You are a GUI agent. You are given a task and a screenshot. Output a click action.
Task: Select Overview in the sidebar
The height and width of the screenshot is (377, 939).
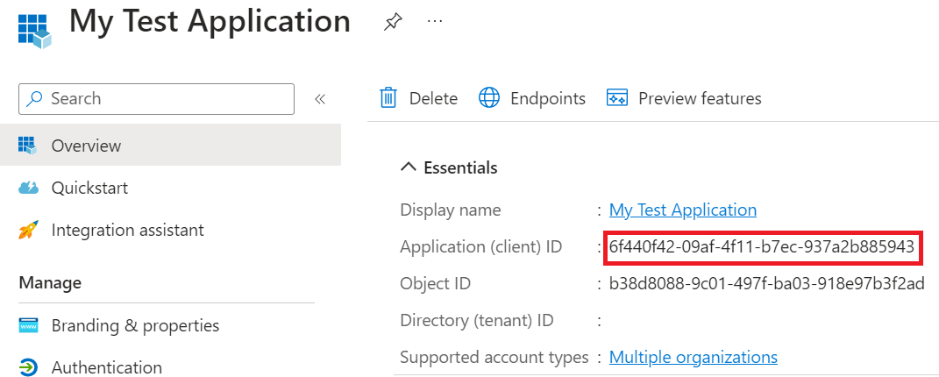pyautogui.click(x=86, y=146)
